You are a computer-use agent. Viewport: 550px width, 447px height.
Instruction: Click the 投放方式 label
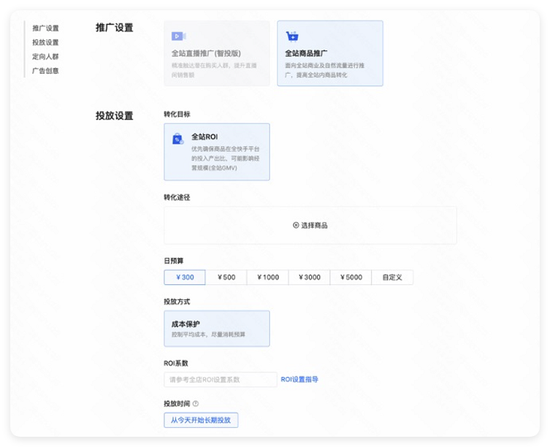[177, 302]
